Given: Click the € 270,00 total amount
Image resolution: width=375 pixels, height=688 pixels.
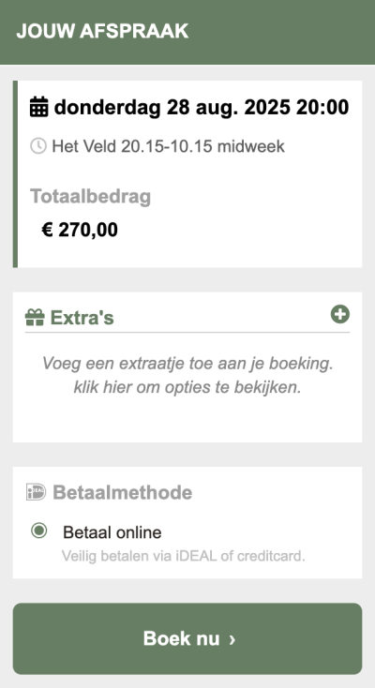Looking at the screenshot, I should click(x=80, y=230).
